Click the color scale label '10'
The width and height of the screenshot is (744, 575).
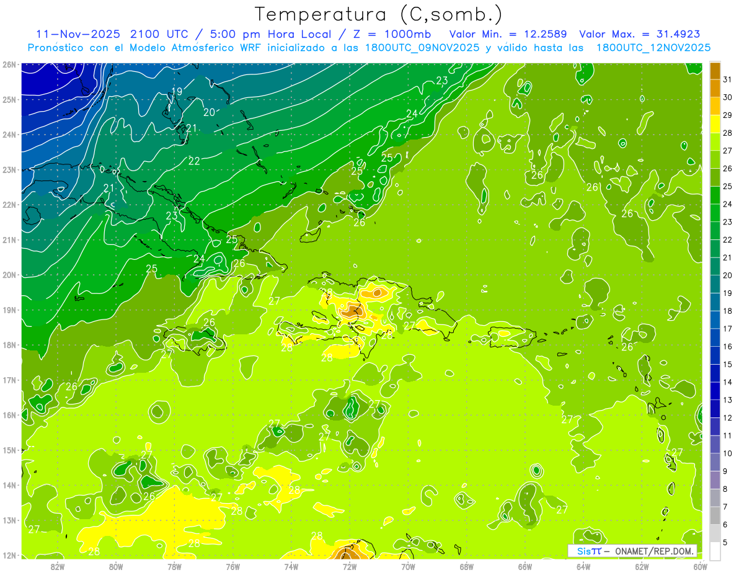click(728, 453)
